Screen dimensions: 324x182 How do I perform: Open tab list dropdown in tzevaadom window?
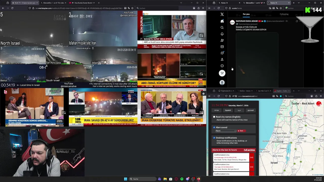click(299, 91)
